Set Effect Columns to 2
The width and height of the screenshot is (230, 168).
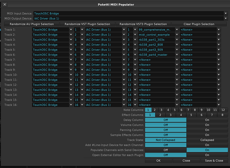[160, 115]
